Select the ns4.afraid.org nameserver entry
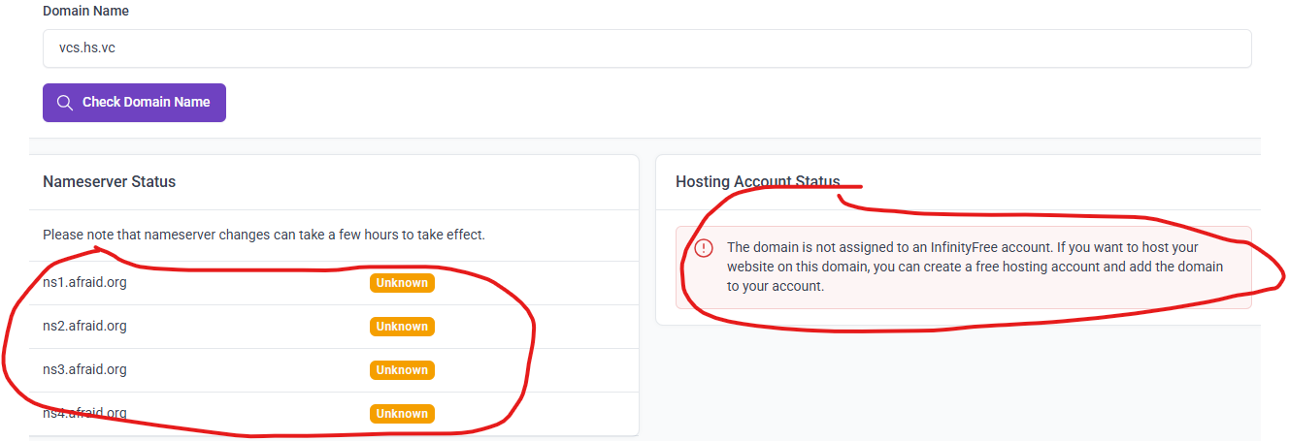 pos(84,413)
